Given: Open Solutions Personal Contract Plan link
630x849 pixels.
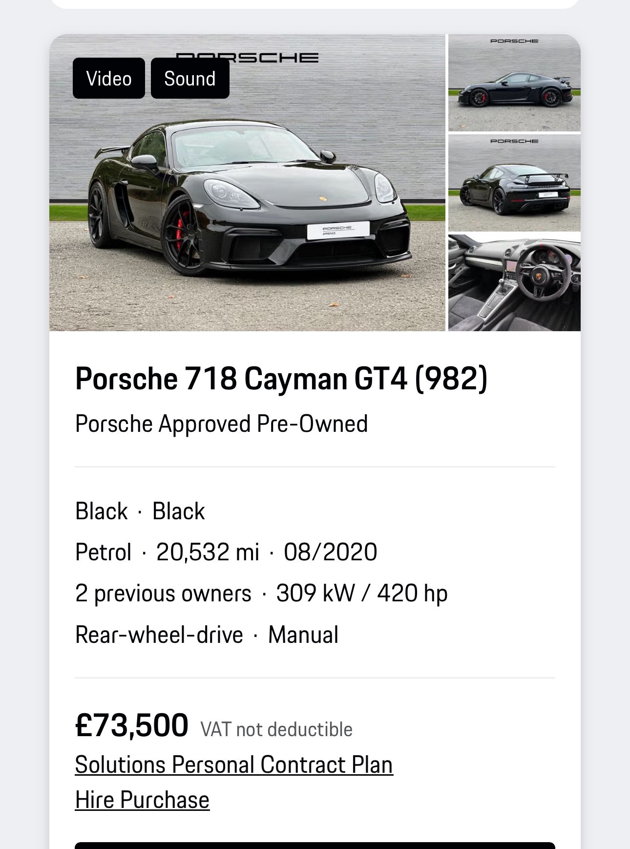Looking at the screenshot, I should click(x=233, y=764).
